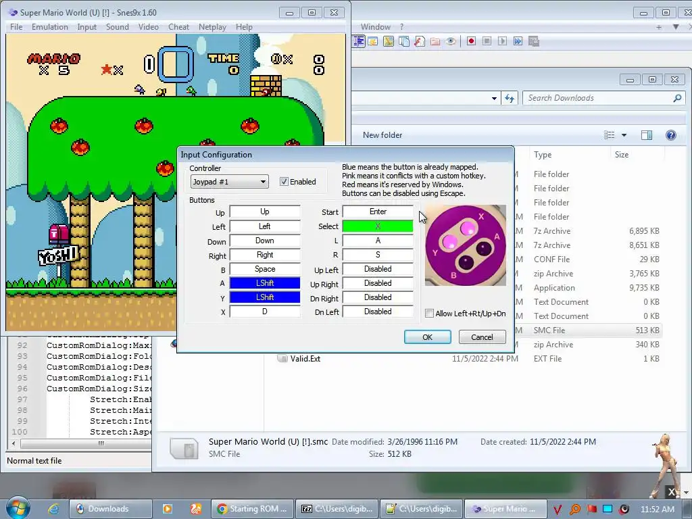
Task: Uncheck the Enabled checkbox for Joypad #1
Action: (x=284, y=181)
